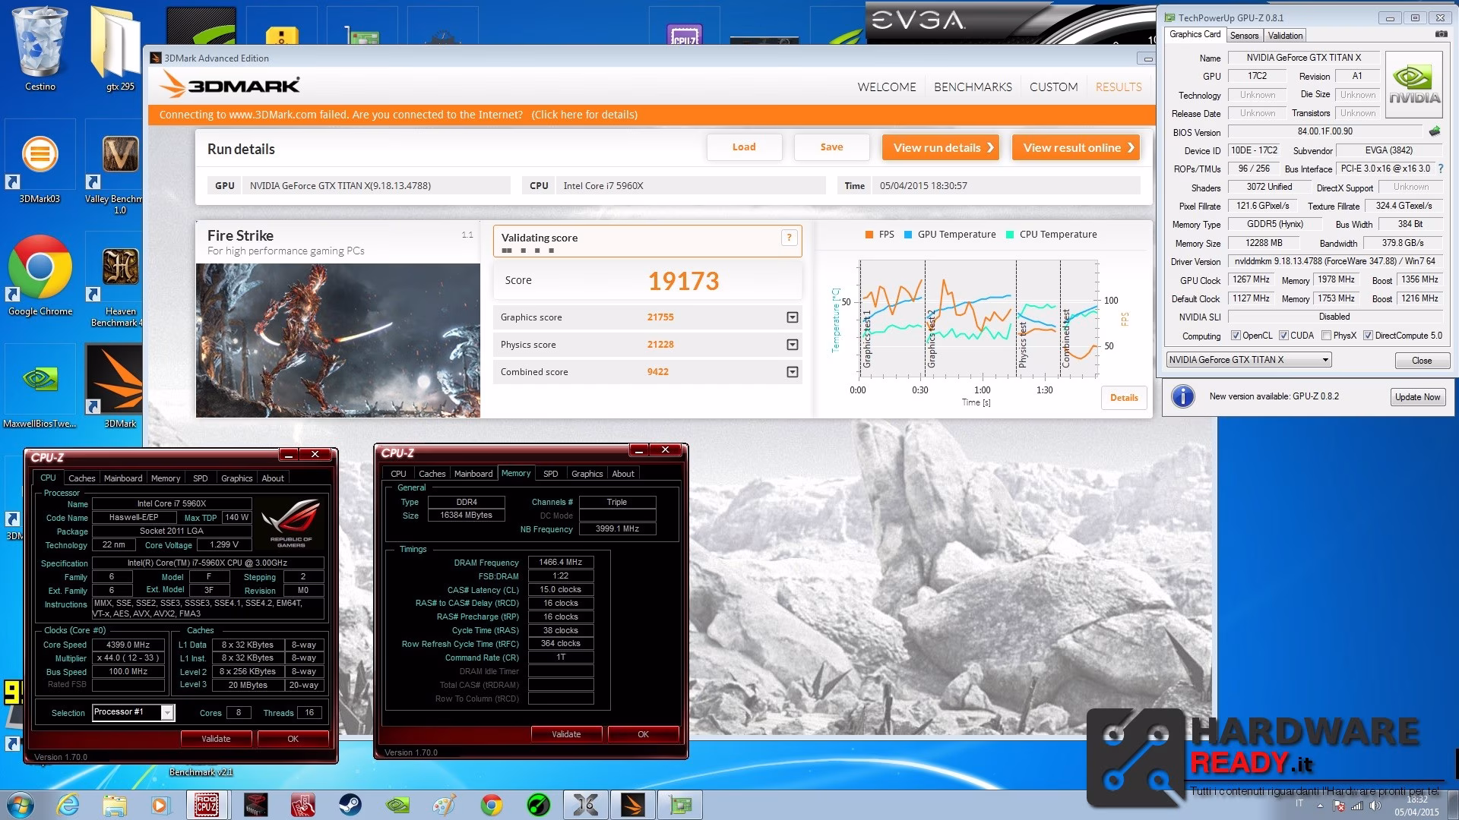Open the GPU selection dropdown in GPU-Z
Screen dimensions: 1459x820
point(1249,360)
